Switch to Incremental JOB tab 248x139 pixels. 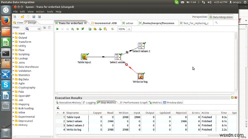pos(104,23)
